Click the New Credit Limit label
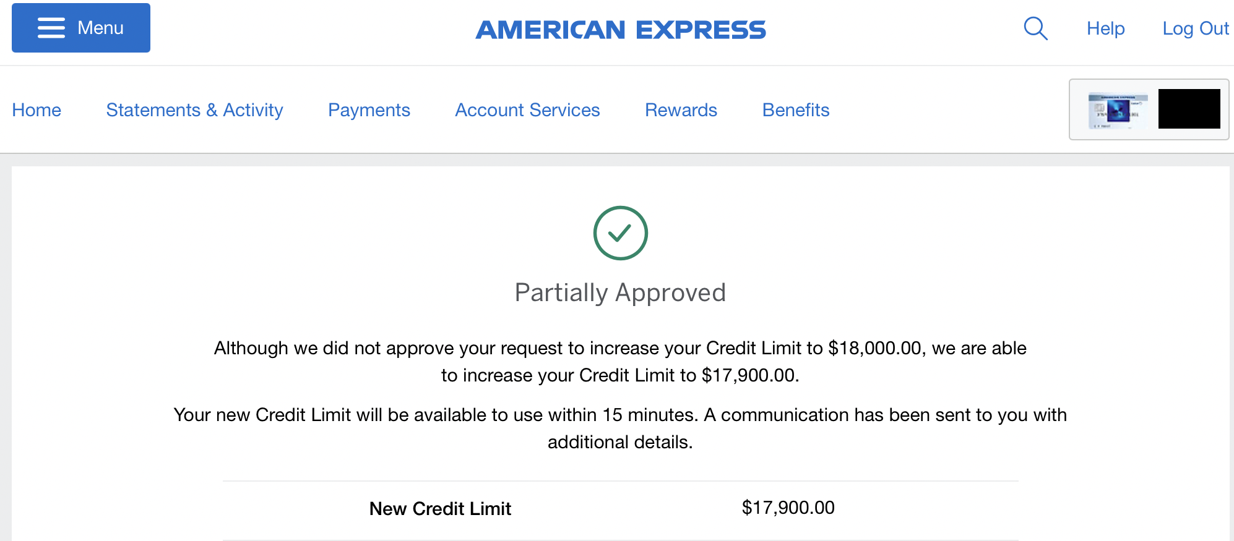This screenshot has width=1234, height=541. pos(440,509)
